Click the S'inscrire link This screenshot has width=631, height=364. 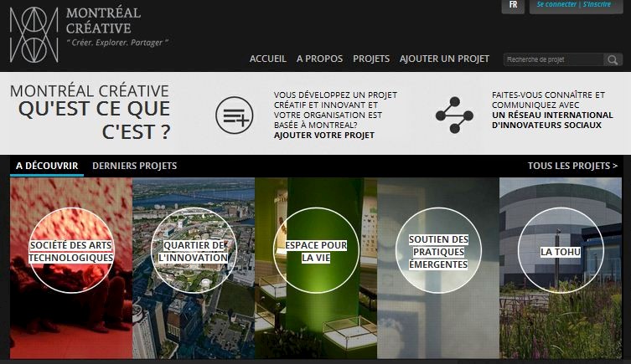click(x=597, y=4)
